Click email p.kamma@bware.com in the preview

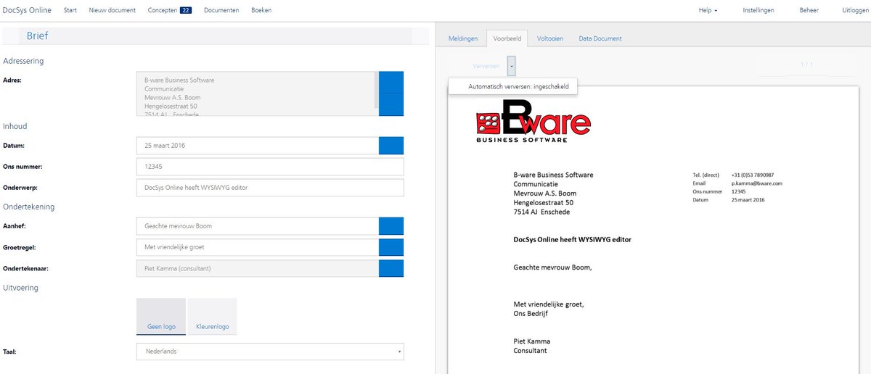[x=756, y=183]
